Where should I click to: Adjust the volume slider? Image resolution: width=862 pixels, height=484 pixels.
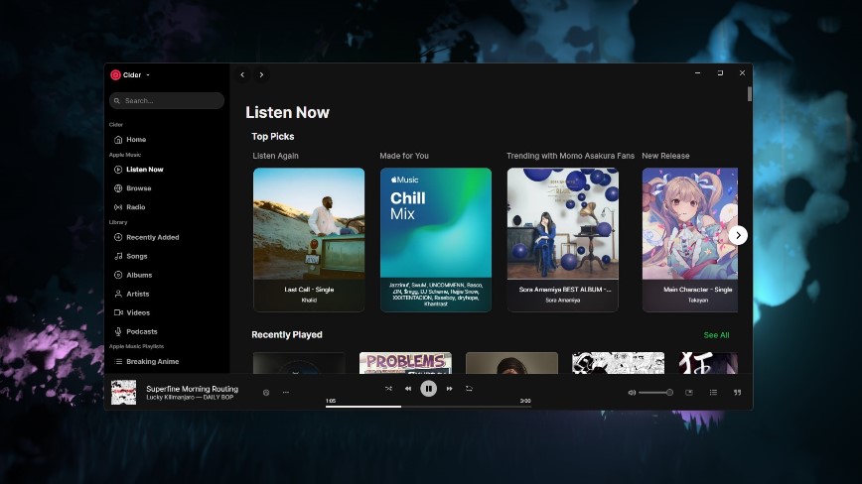(x=655, y=393)
